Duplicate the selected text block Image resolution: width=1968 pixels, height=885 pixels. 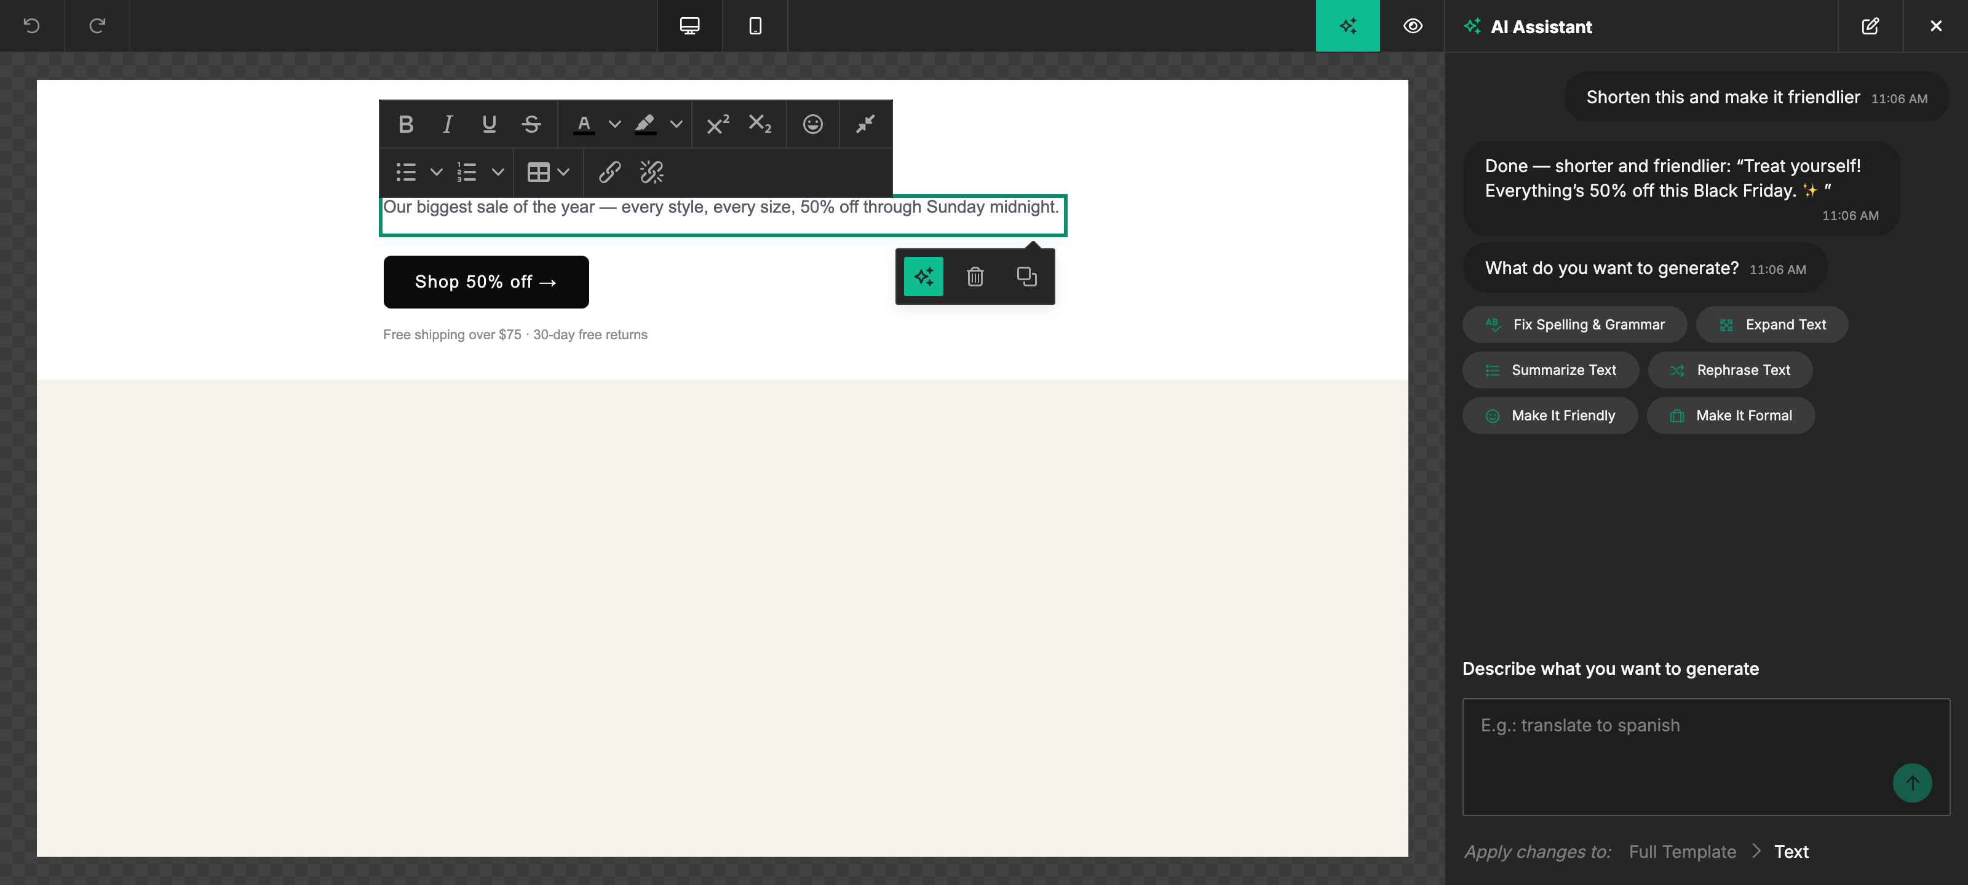coord(1026,277)
